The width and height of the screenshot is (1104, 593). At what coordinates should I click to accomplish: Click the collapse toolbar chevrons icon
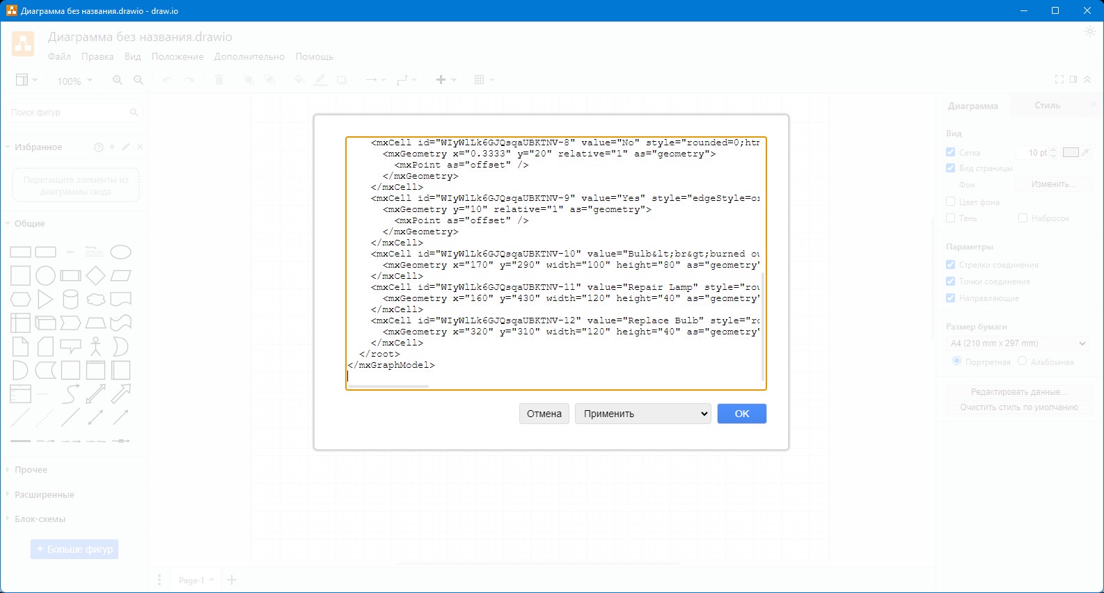click(x=1087, y=79)
